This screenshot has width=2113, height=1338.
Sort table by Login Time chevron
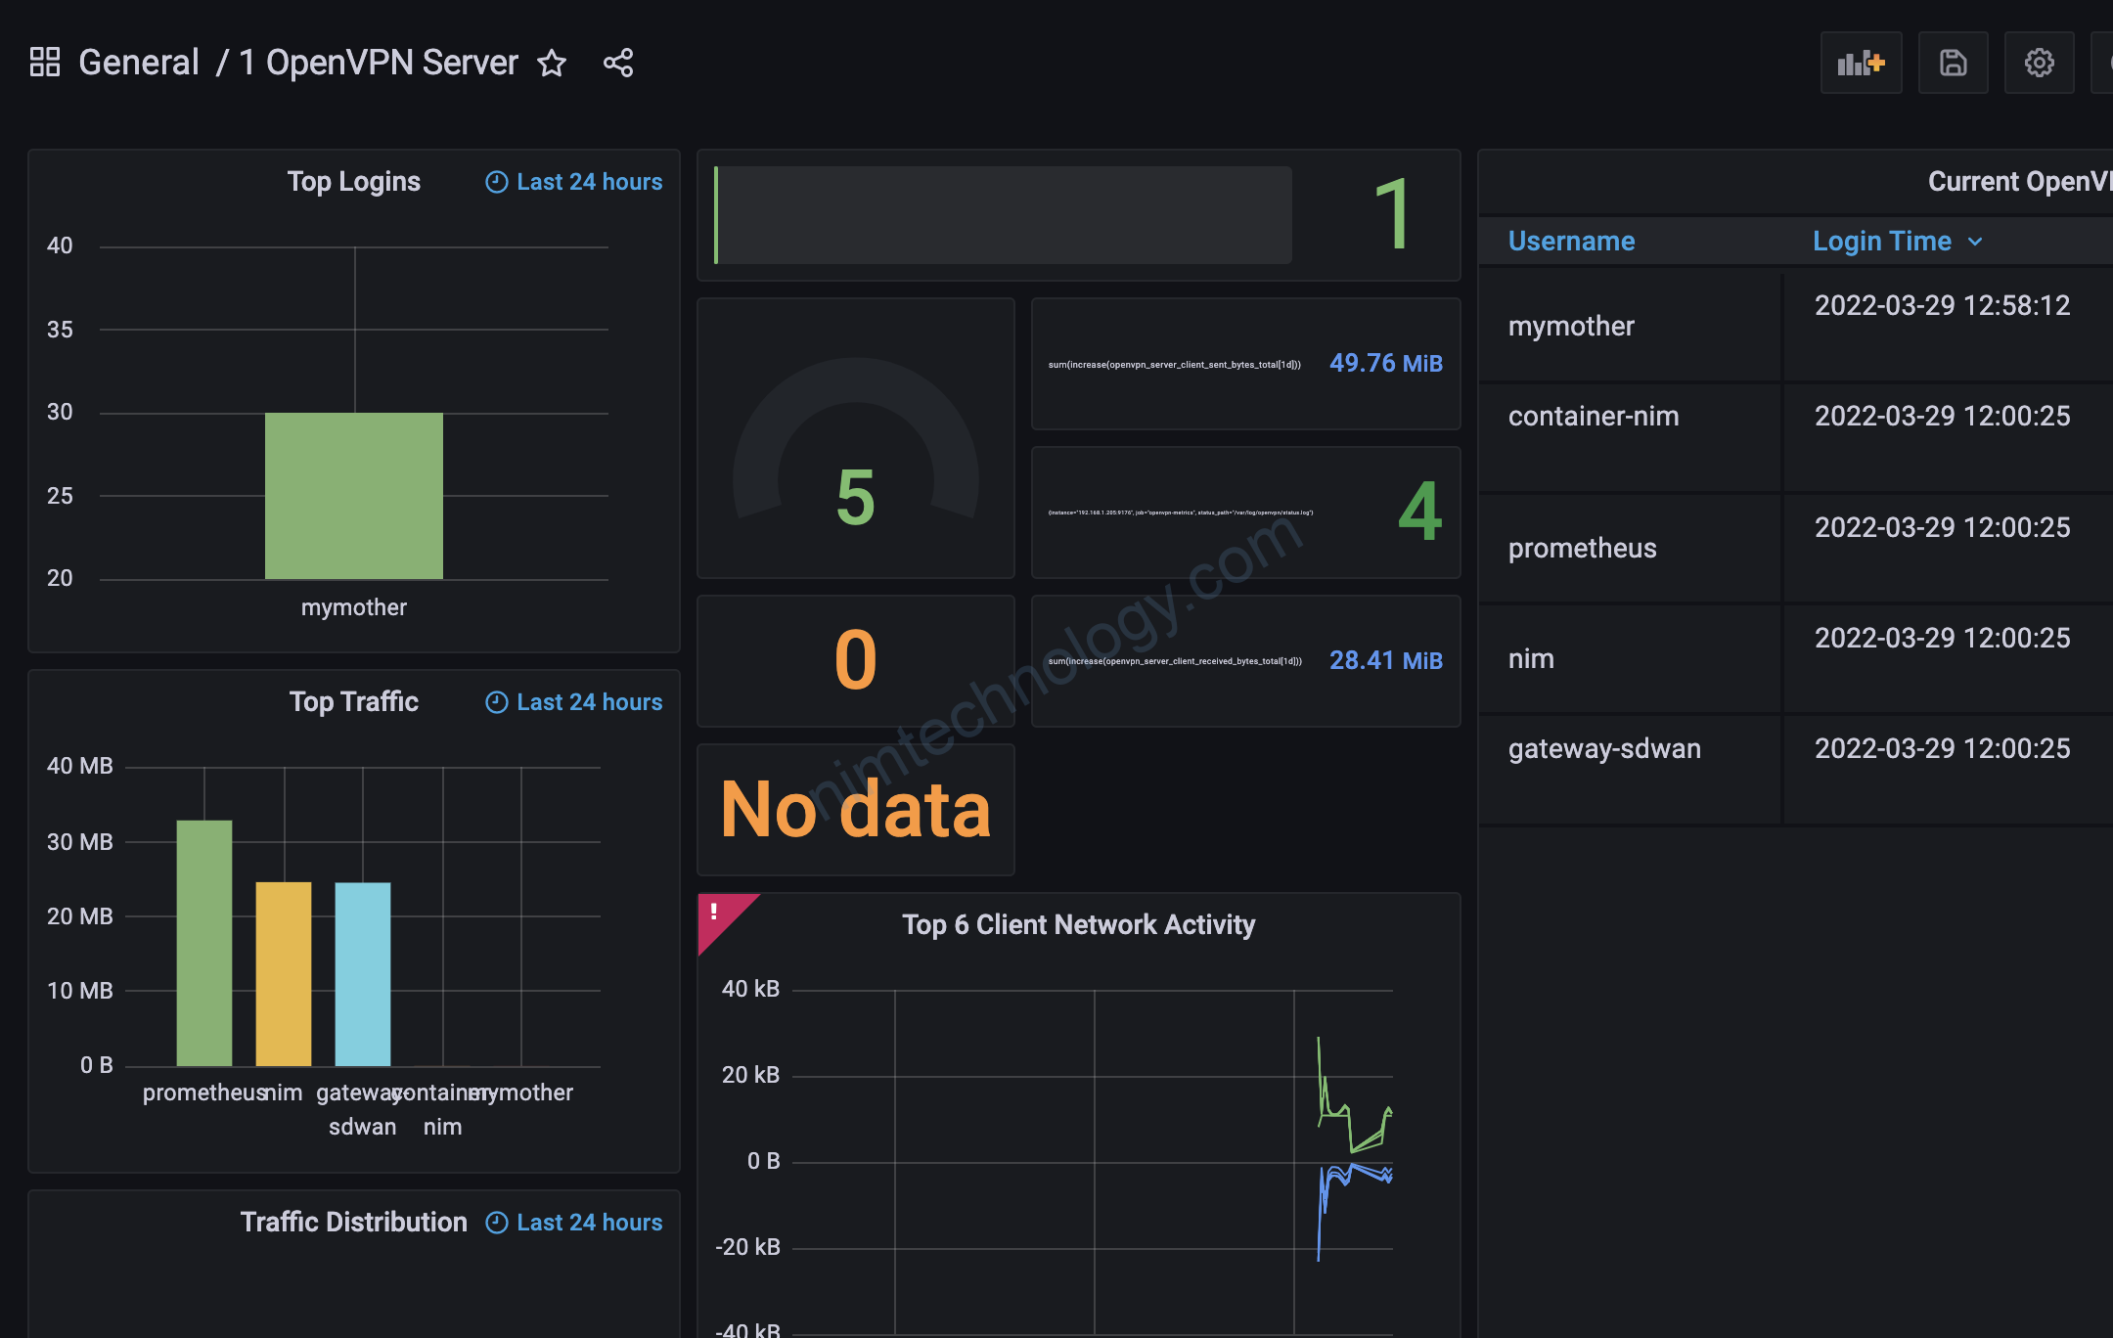1975,242
